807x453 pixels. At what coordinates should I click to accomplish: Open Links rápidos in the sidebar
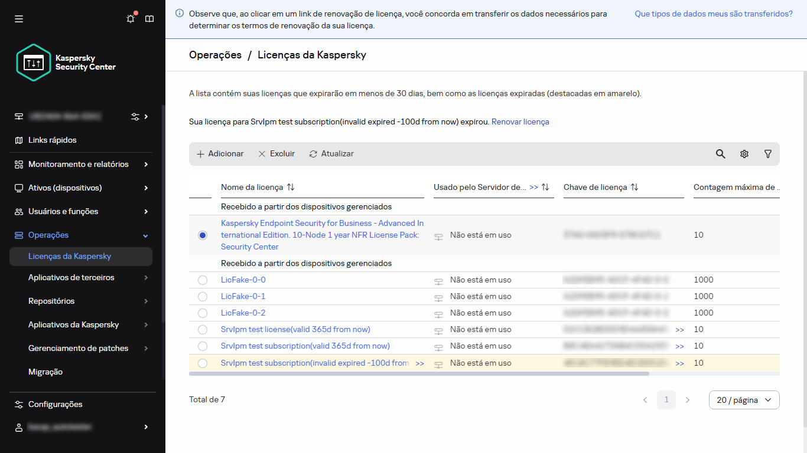[x=53, y=140]
